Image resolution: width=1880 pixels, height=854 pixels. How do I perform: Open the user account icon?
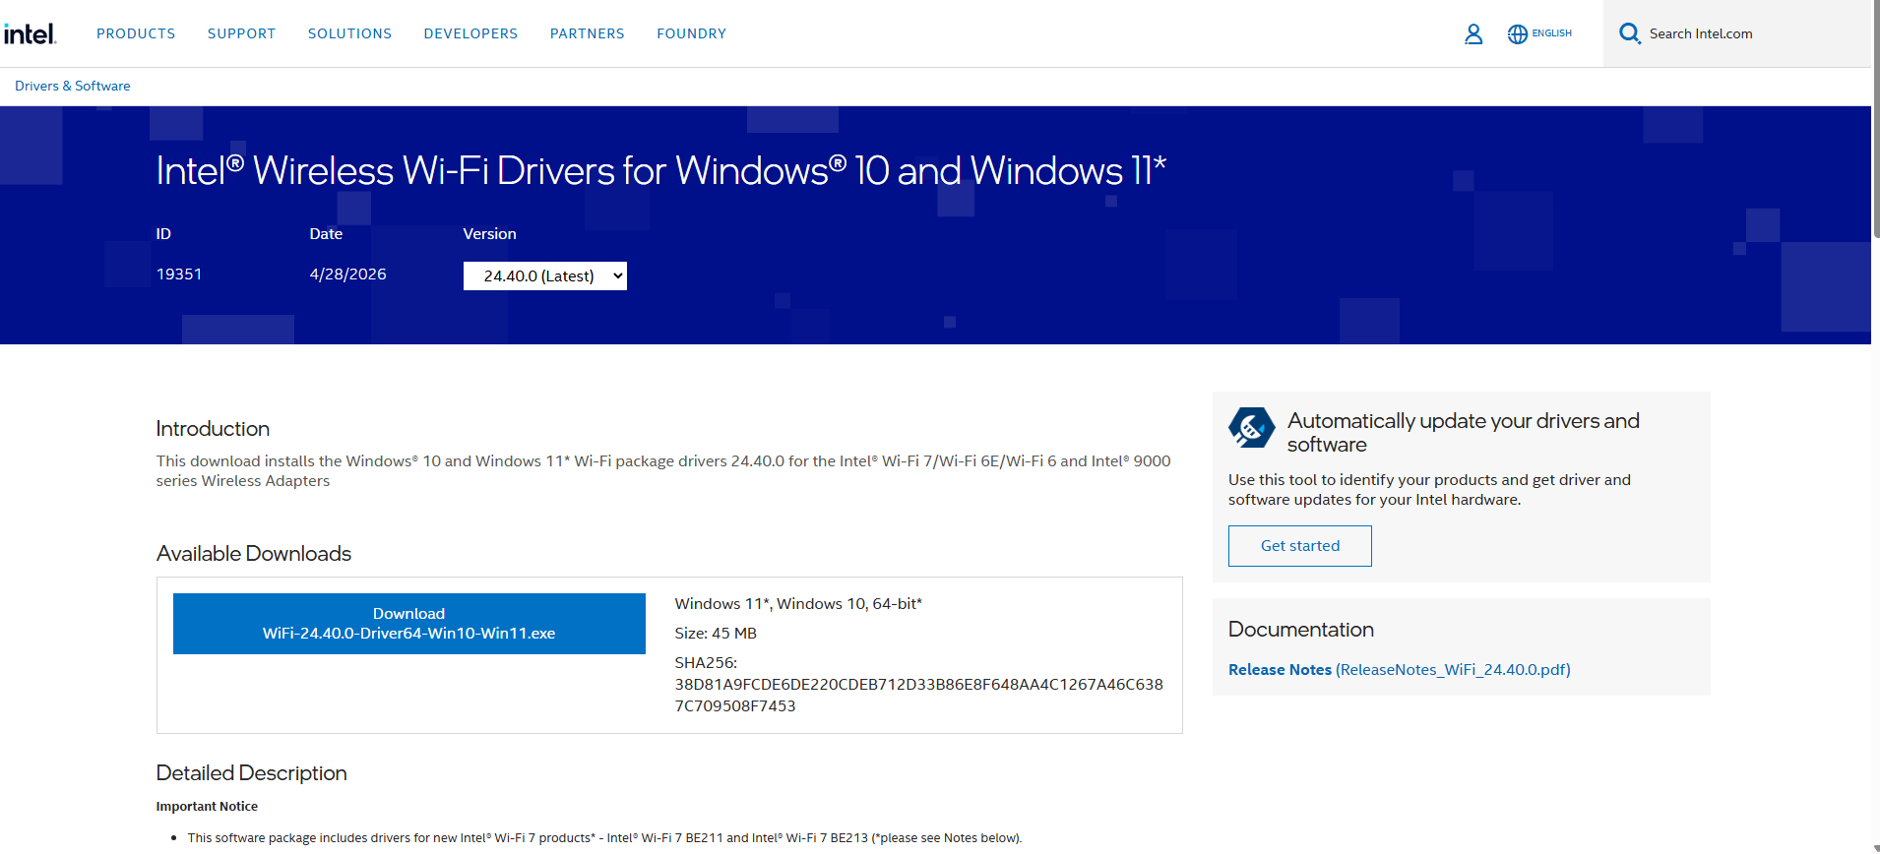1473,33
